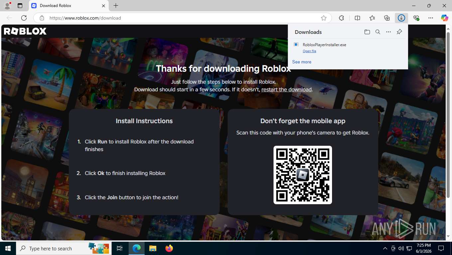
Task: Click the page scrollbar down arrow
Action: click(448, 236)
